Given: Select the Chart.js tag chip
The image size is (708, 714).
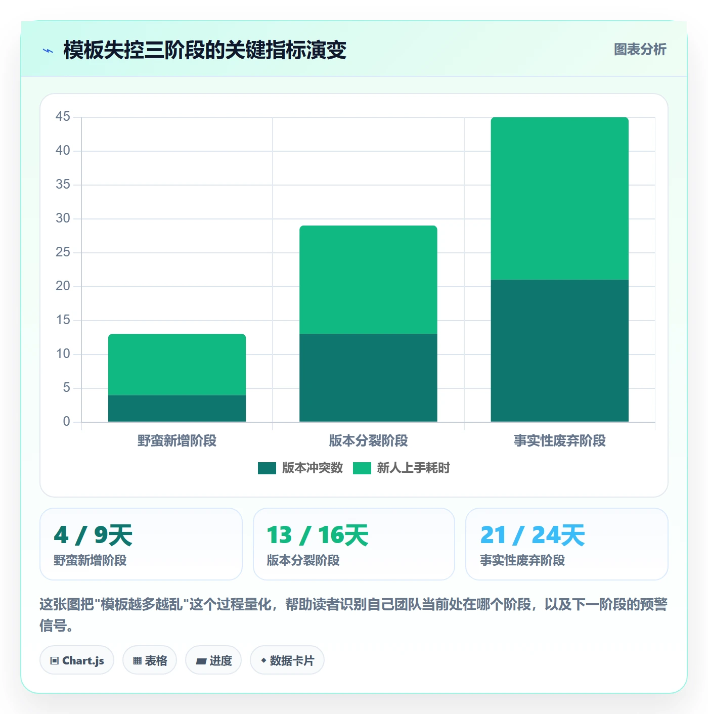Looking at the screenshot, I should point(77,660).
